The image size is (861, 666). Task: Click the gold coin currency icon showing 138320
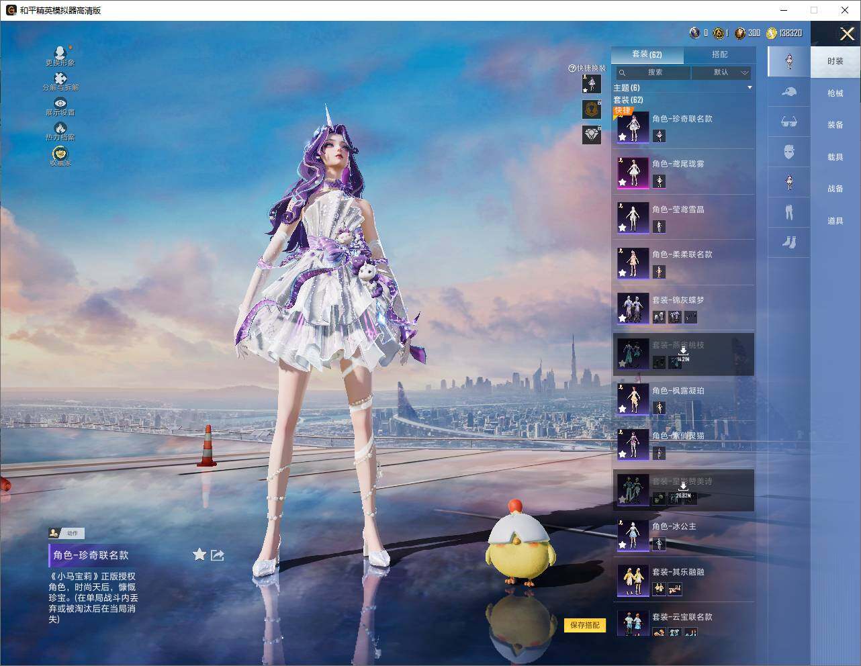click(x=772, y=33)
